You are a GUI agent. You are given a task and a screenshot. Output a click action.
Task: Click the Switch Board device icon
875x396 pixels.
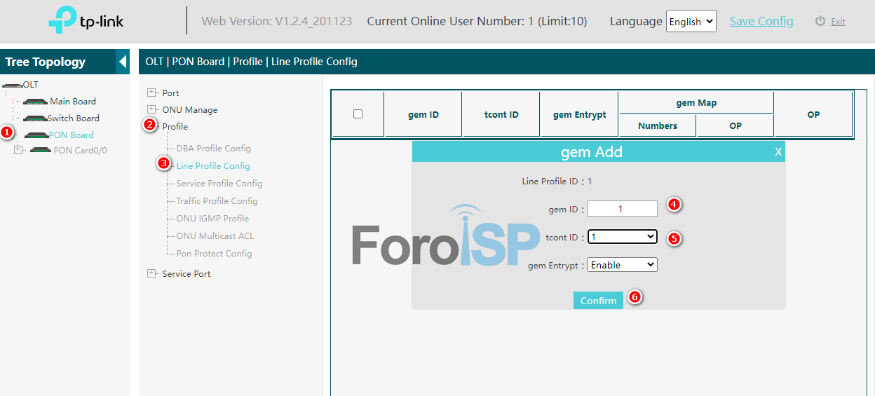coord(35,118)
